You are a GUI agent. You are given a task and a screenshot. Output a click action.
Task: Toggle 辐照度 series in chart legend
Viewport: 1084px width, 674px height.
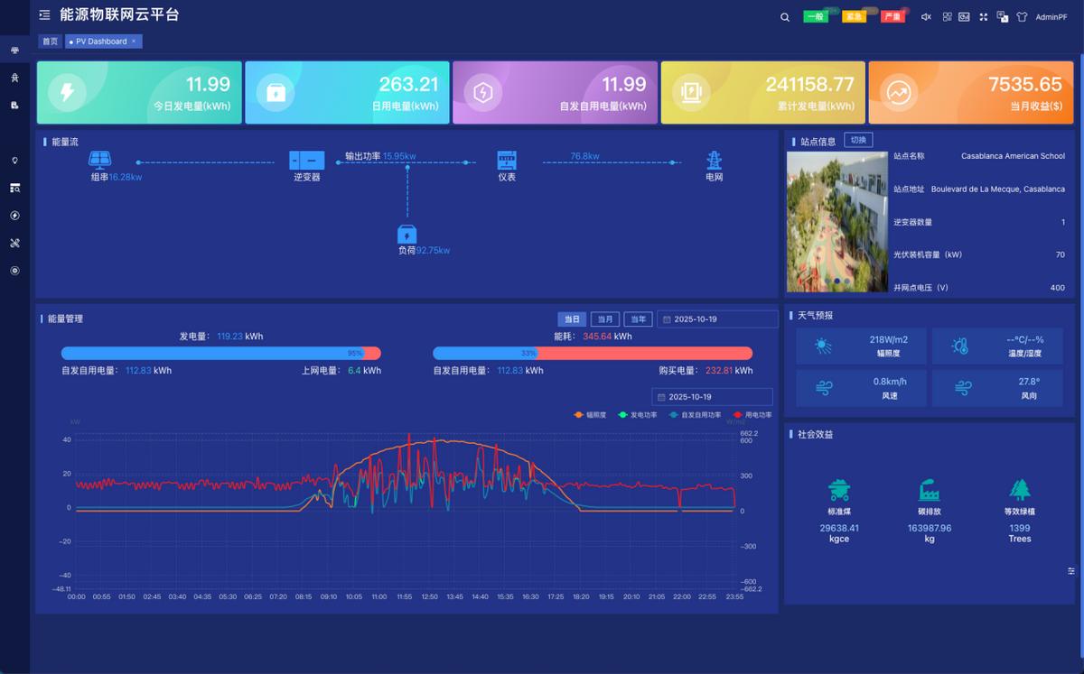pyautogui.click(x=590, y=415)
